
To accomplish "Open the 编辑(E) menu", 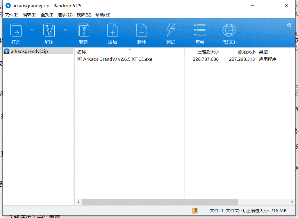I will [29, 15].
